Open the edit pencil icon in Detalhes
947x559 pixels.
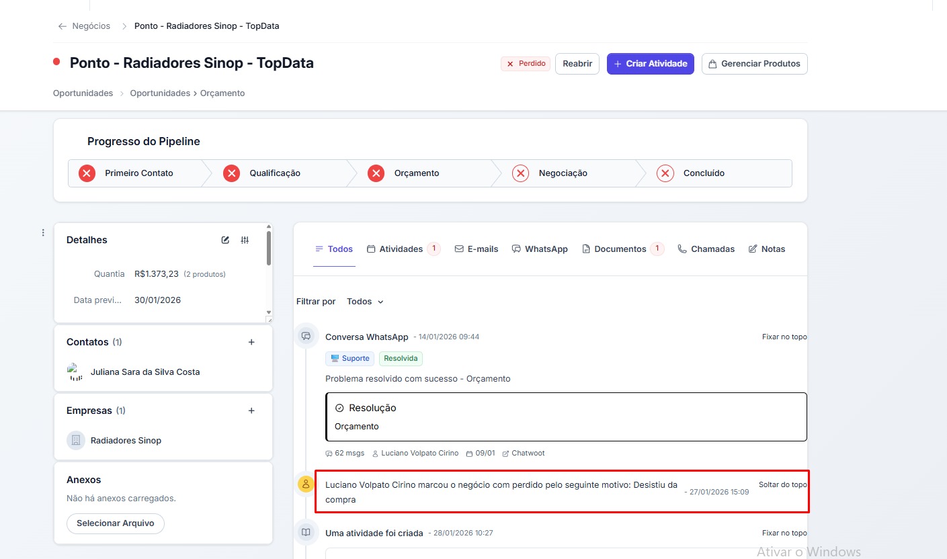(225, 240)
